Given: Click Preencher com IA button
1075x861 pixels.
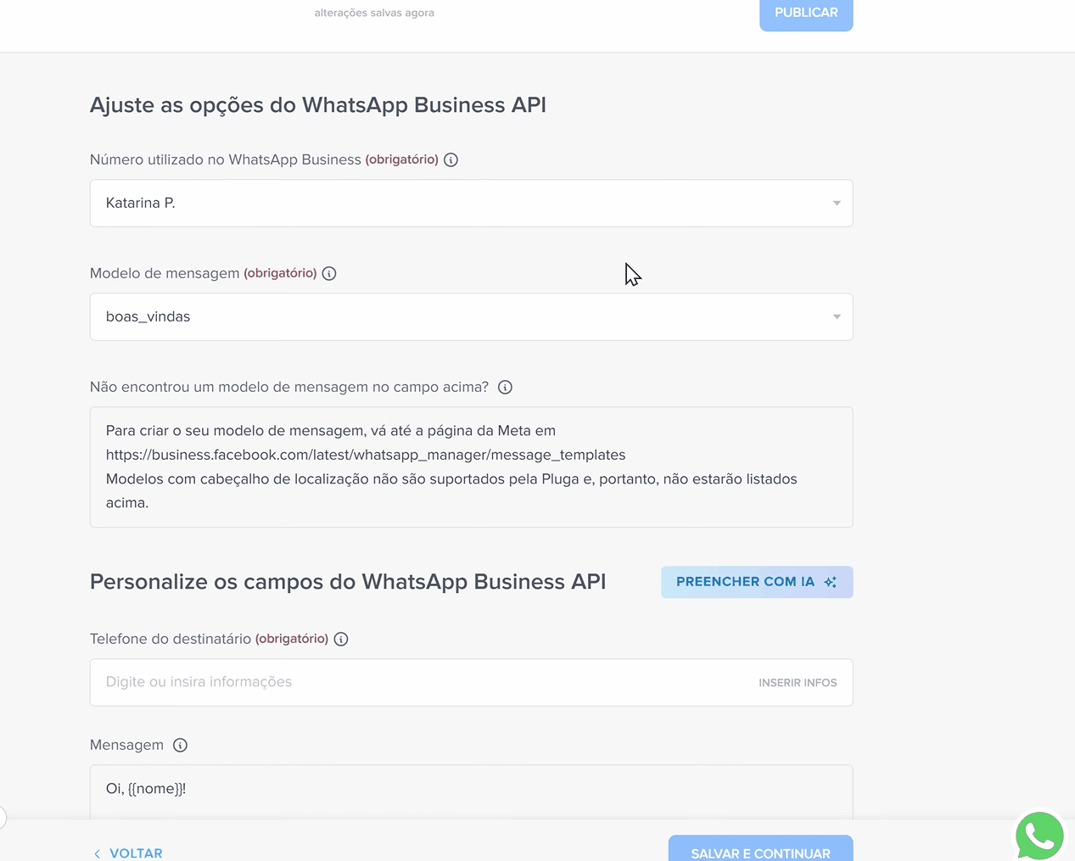Looking at the screenshot, I should [x=757, y=582].
